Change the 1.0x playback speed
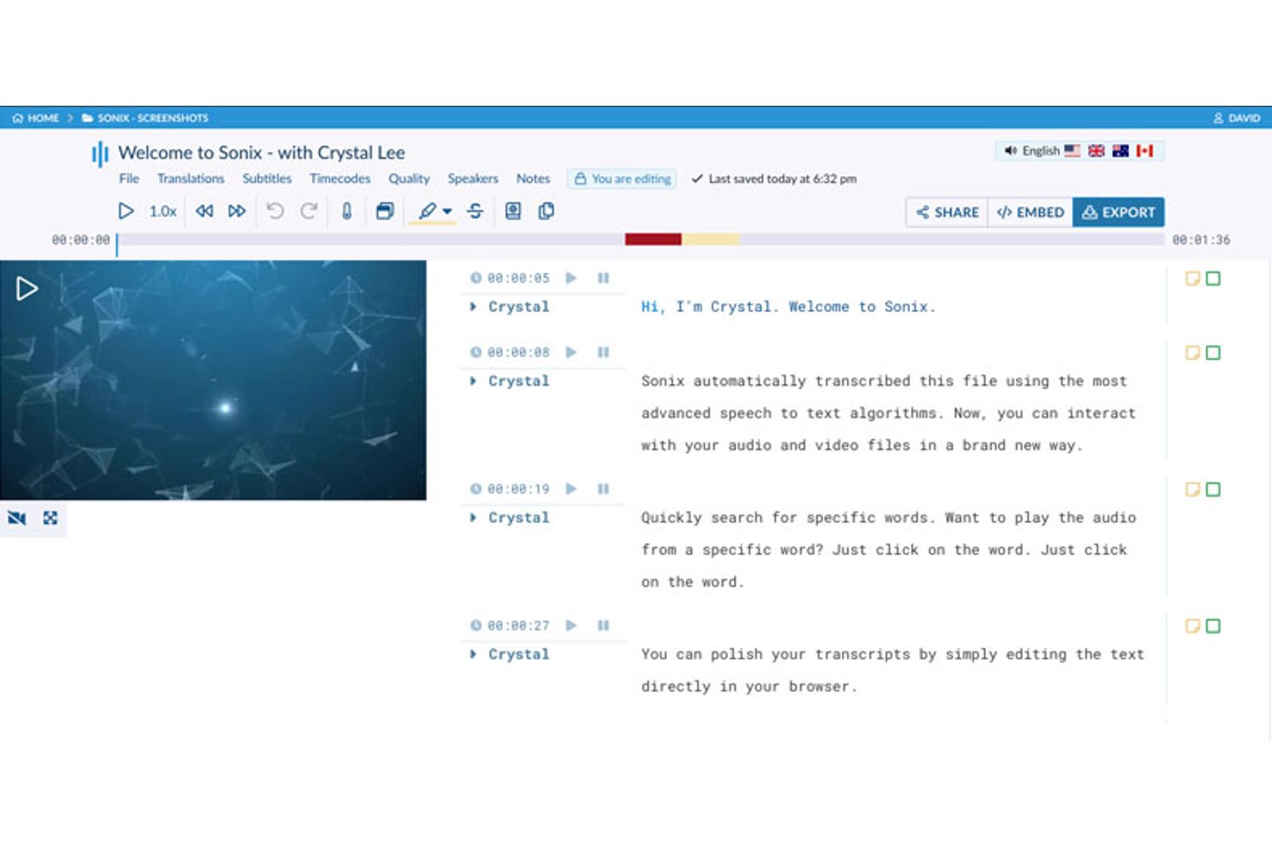The height and width of the screenshot is (848, 1272). pos(162,211)
